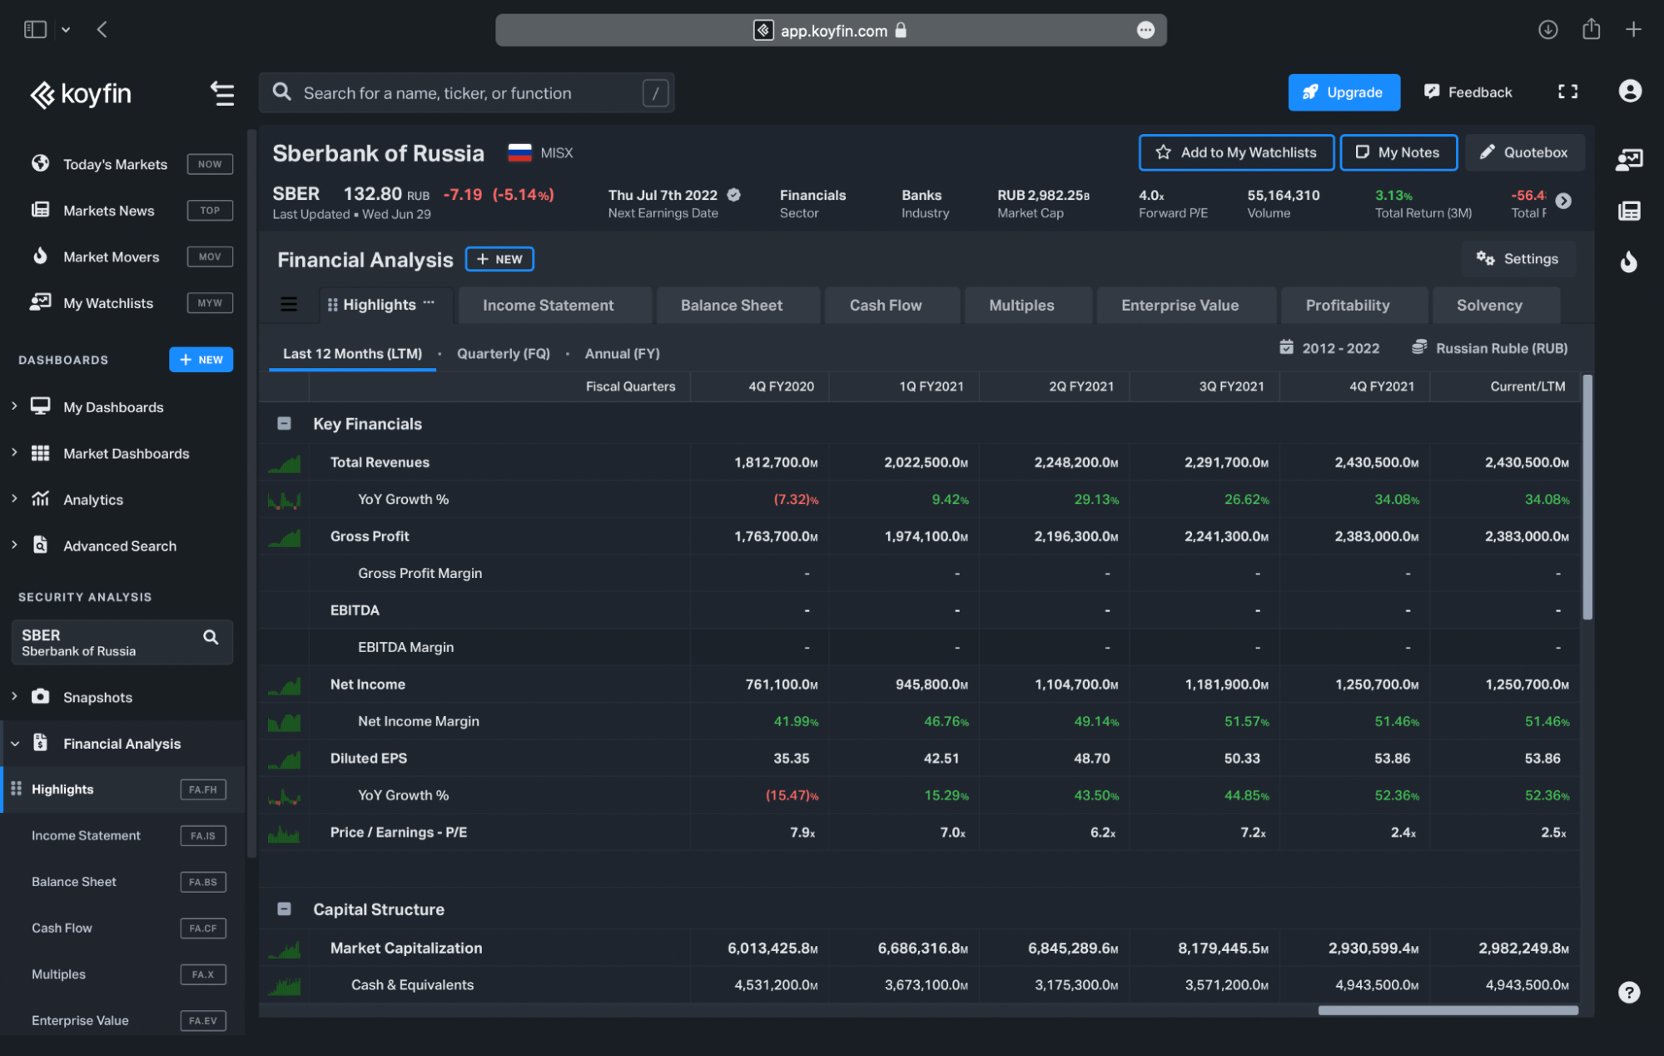
Task: Click Safari share icon
Action: [1591, 29]
